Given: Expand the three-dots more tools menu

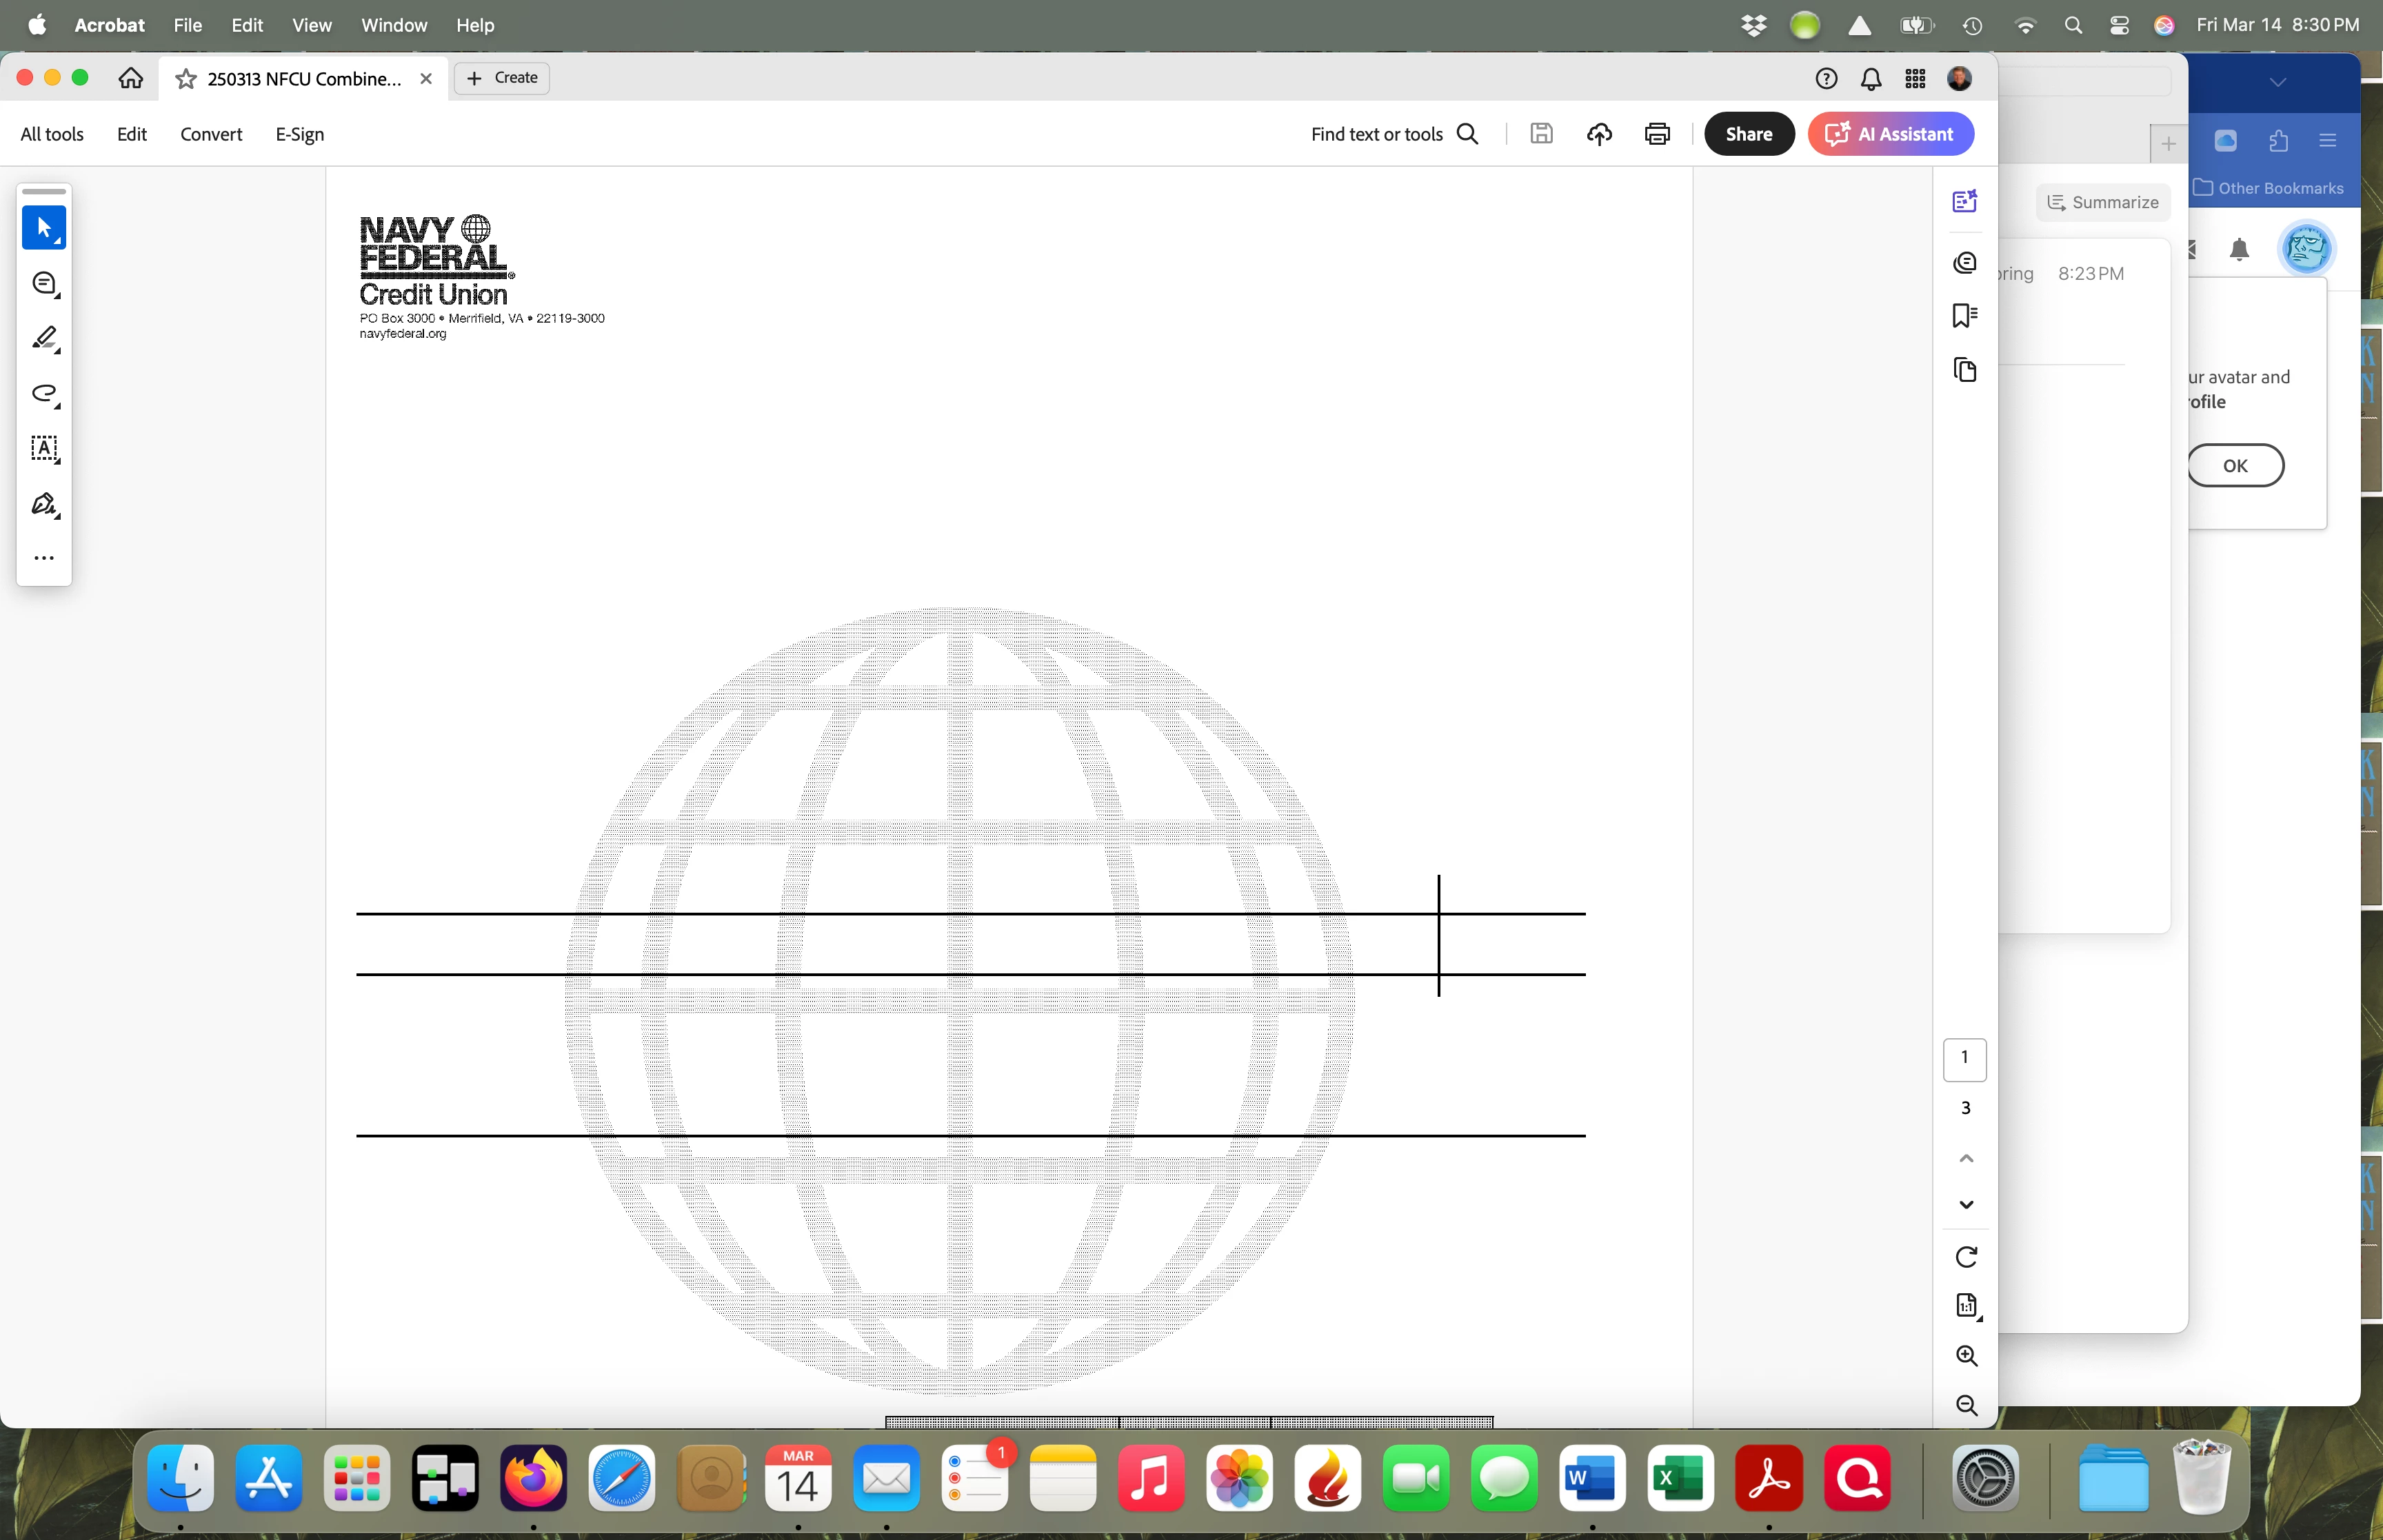Looking at the screenshot, I should 44,558.
